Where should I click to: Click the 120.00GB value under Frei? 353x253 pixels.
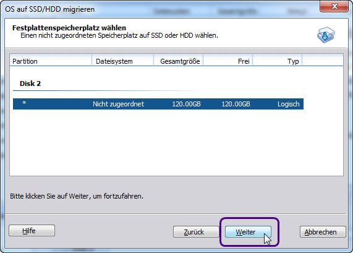tap(236, 104)
